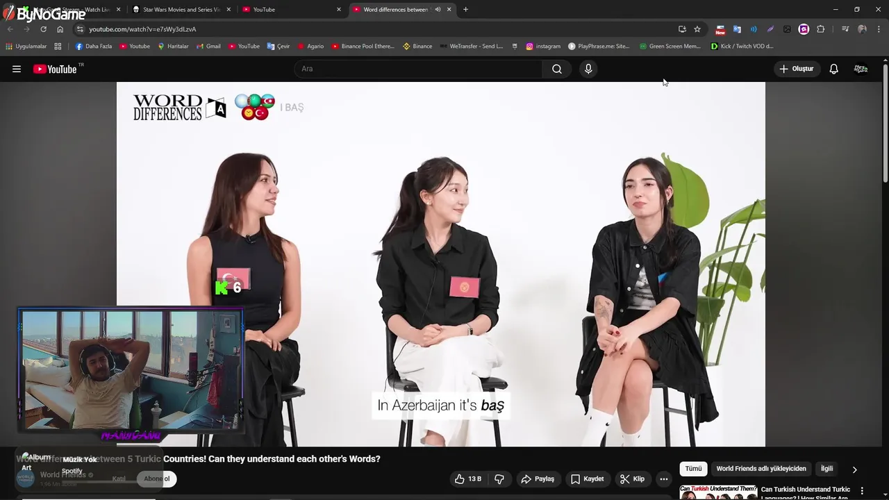889x500 pixels.
Task: Open the Kick / Twitch VOD bookmark
Action: [742, 47]
